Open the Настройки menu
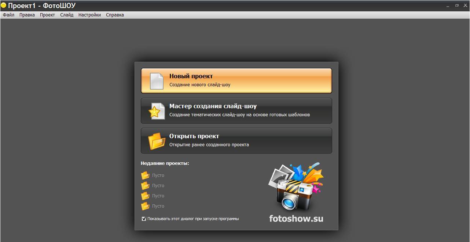The height and width of the screenshot is (242, 470). click(89, 15)
